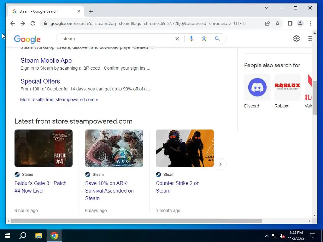Search by image with Google Lens

pyautogui.click(x=204, y=39)
